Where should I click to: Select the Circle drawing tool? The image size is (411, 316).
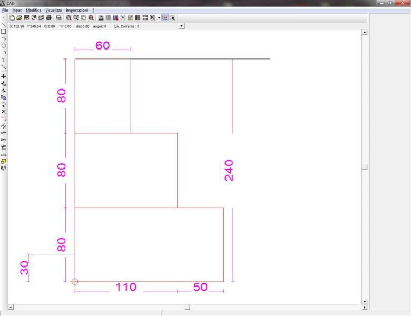[3, 46]
